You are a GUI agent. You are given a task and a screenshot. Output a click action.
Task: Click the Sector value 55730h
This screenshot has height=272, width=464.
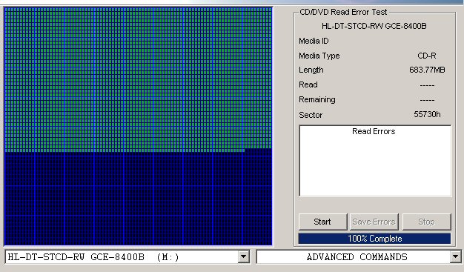tap(427, 114)
